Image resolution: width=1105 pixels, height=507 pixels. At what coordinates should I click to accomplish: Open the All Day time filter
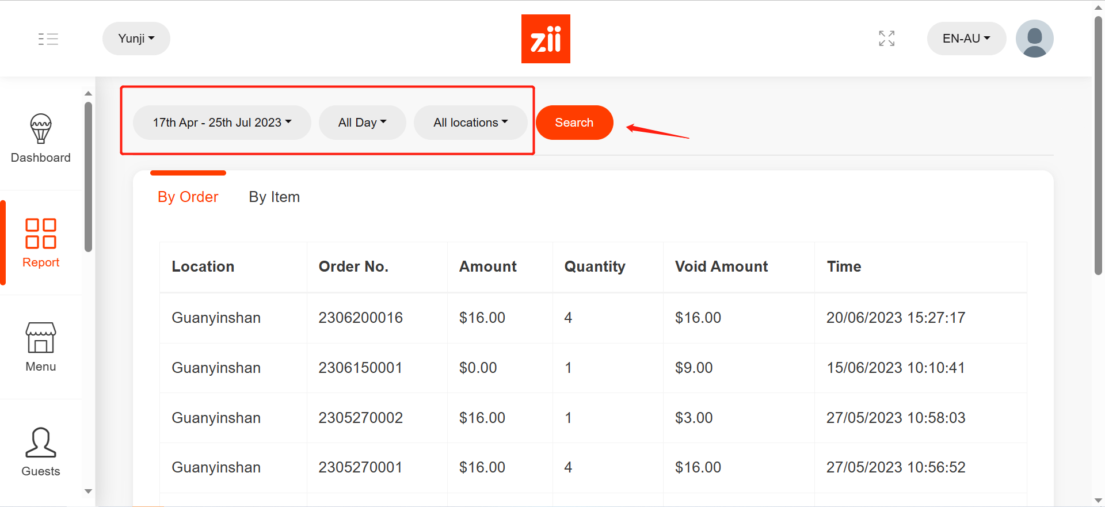[x=362, y=122]
